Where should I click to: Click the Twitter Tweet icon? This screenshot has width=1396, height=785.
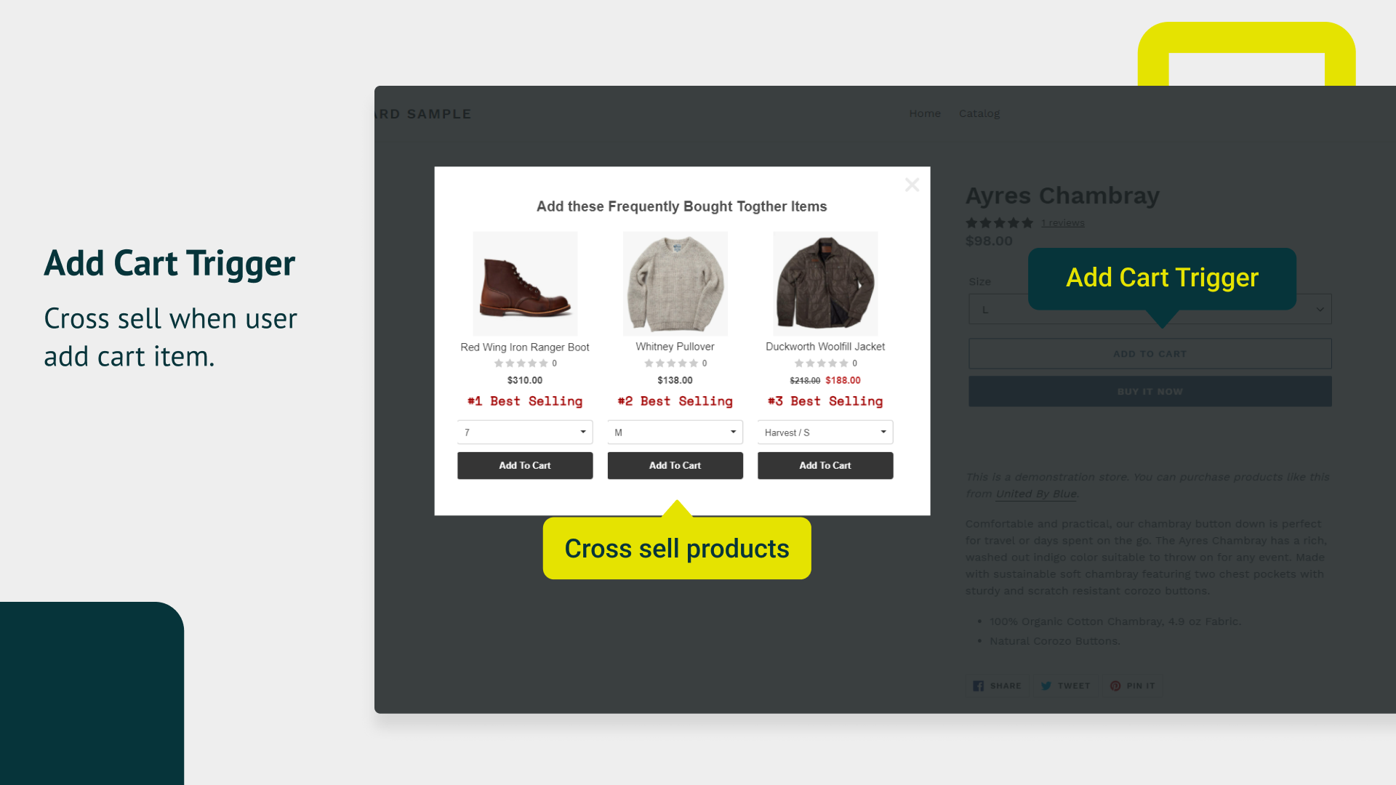[1046, 685]
